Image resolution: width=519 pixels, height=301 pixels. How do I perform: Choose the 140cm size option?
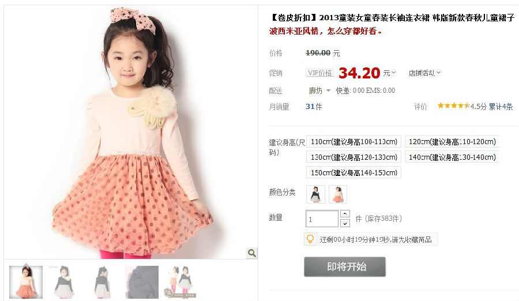[x=452, y=157]
